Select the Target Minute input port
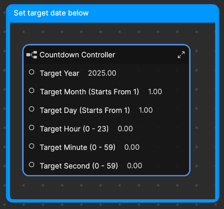 click(32, 146)
